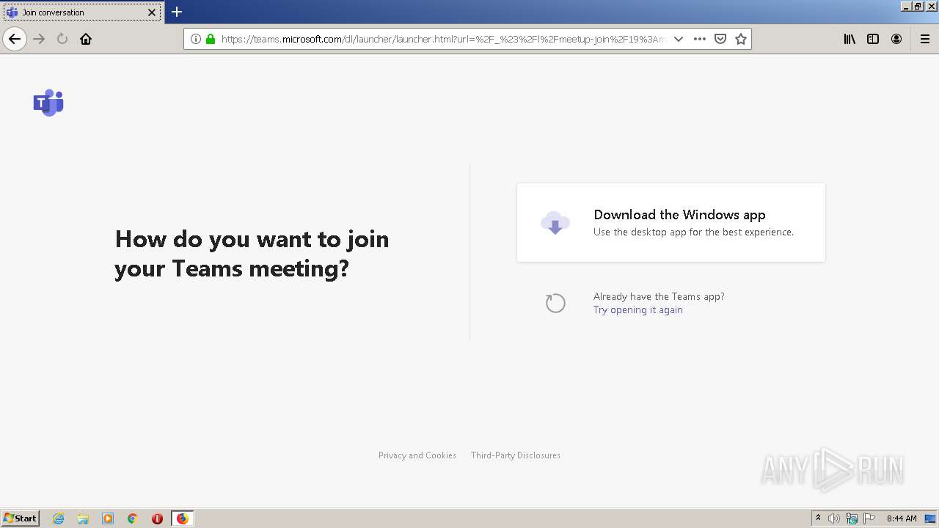Restore down the Firefox window

point(918,6)
